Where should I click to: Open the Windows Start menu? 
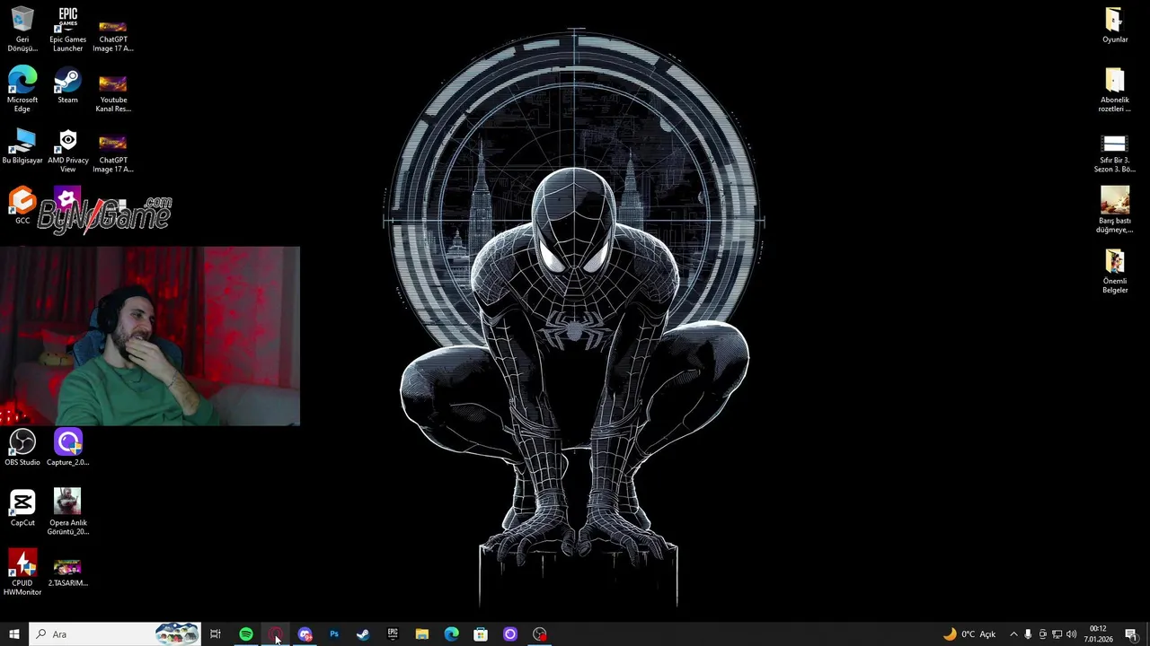(x=14, y=634)
